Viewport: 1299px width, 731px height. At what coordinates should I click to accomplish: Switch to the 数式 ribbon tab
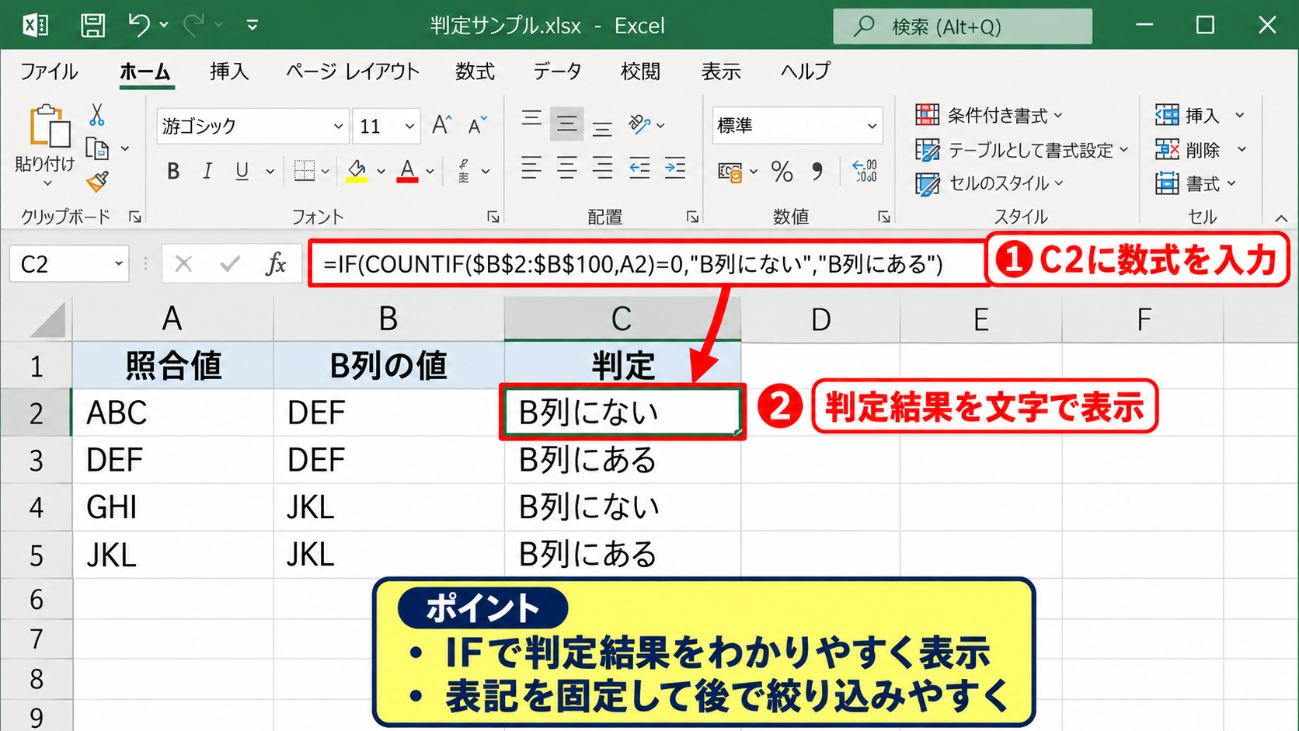click(x=475, y=71)
